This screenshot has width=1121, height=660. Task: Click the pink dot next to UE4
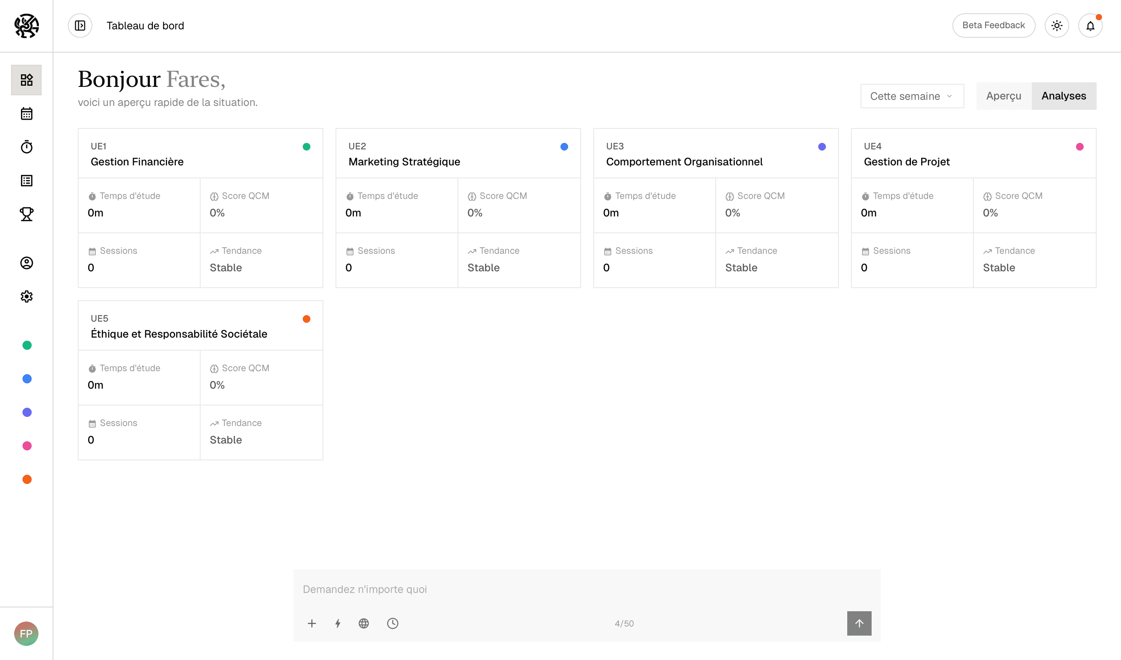pos(1079,146)
